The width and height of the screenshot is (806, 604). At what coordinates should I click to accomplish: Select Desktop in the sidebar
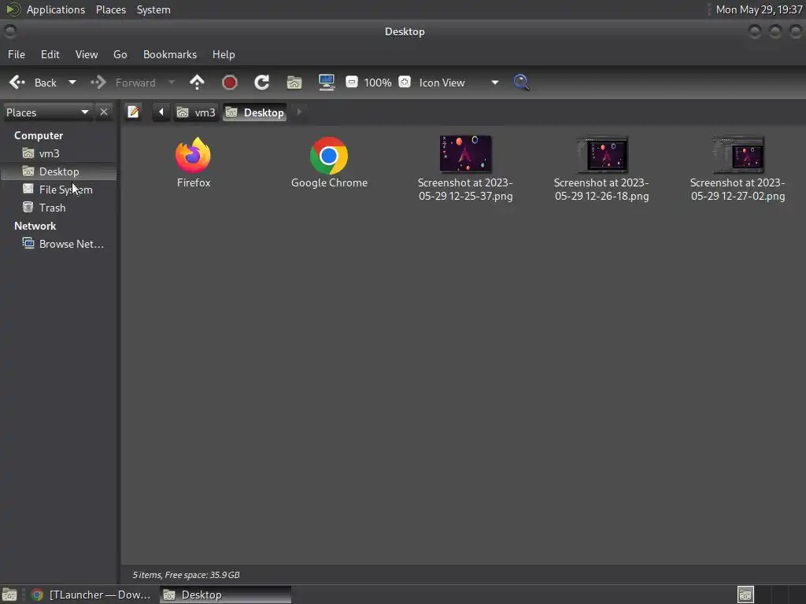(x=59, y=171)
